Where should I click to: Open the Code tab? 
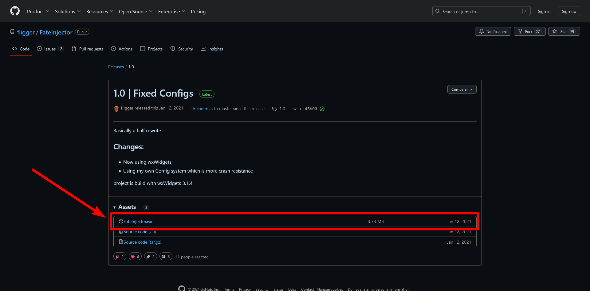[21, 49]
